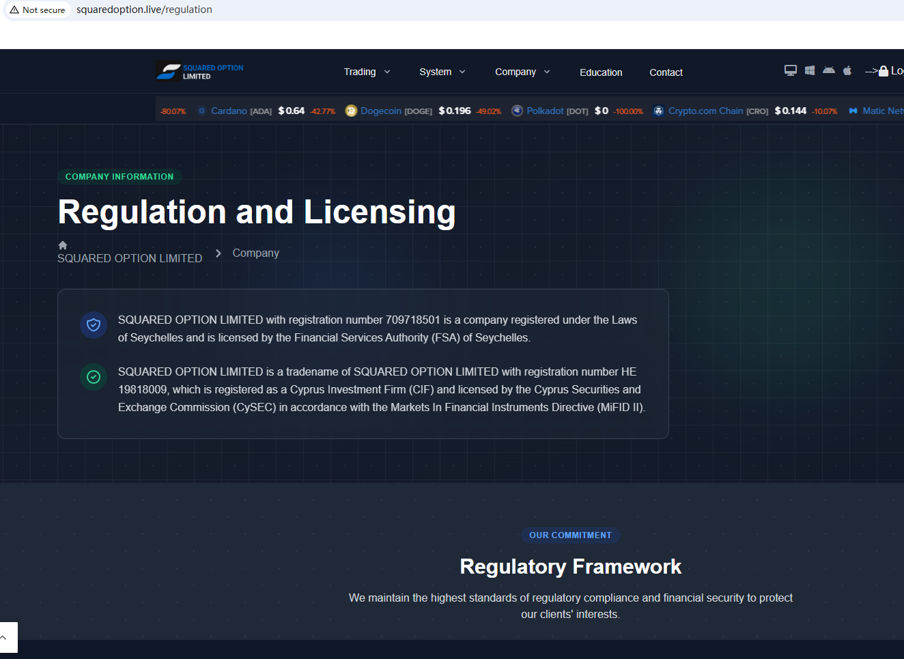Viewport: 904px width, 659px height.
Task: Open the Contact menu item
Action: point(666,72)
